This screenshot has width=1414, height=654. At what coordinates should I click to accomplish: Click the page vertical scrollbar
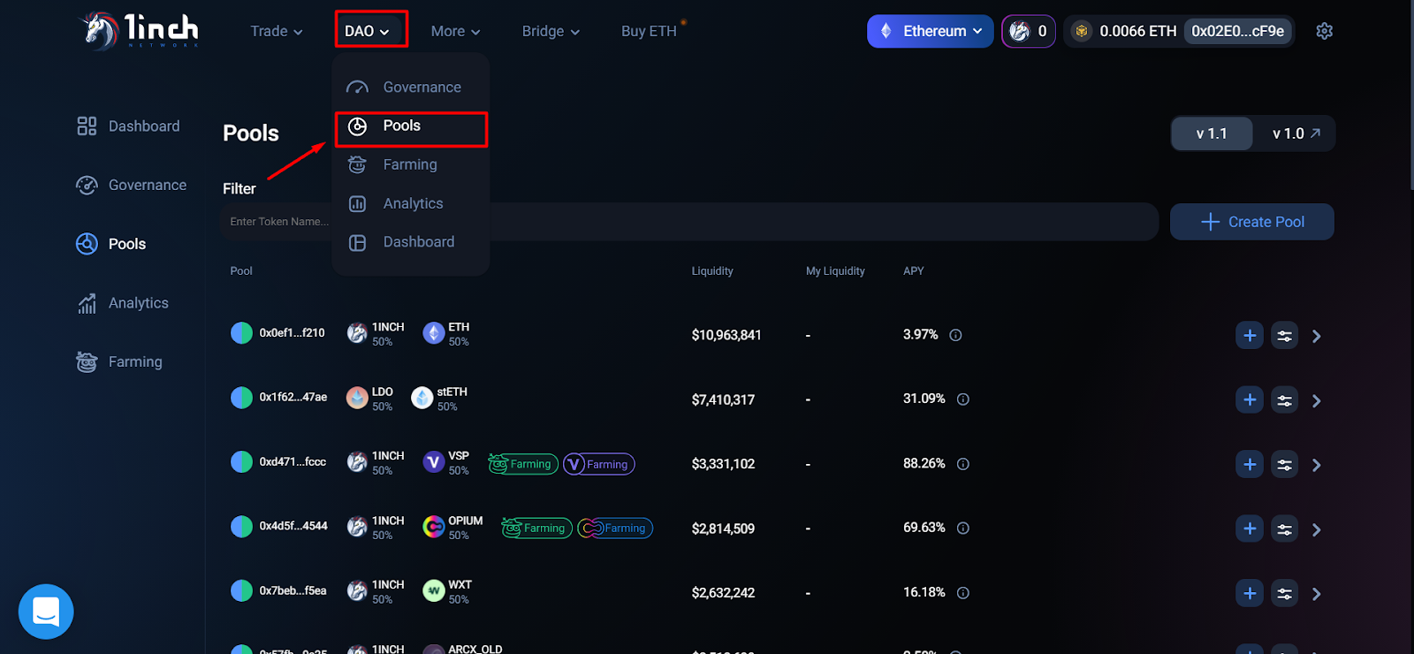(1410, 95)
